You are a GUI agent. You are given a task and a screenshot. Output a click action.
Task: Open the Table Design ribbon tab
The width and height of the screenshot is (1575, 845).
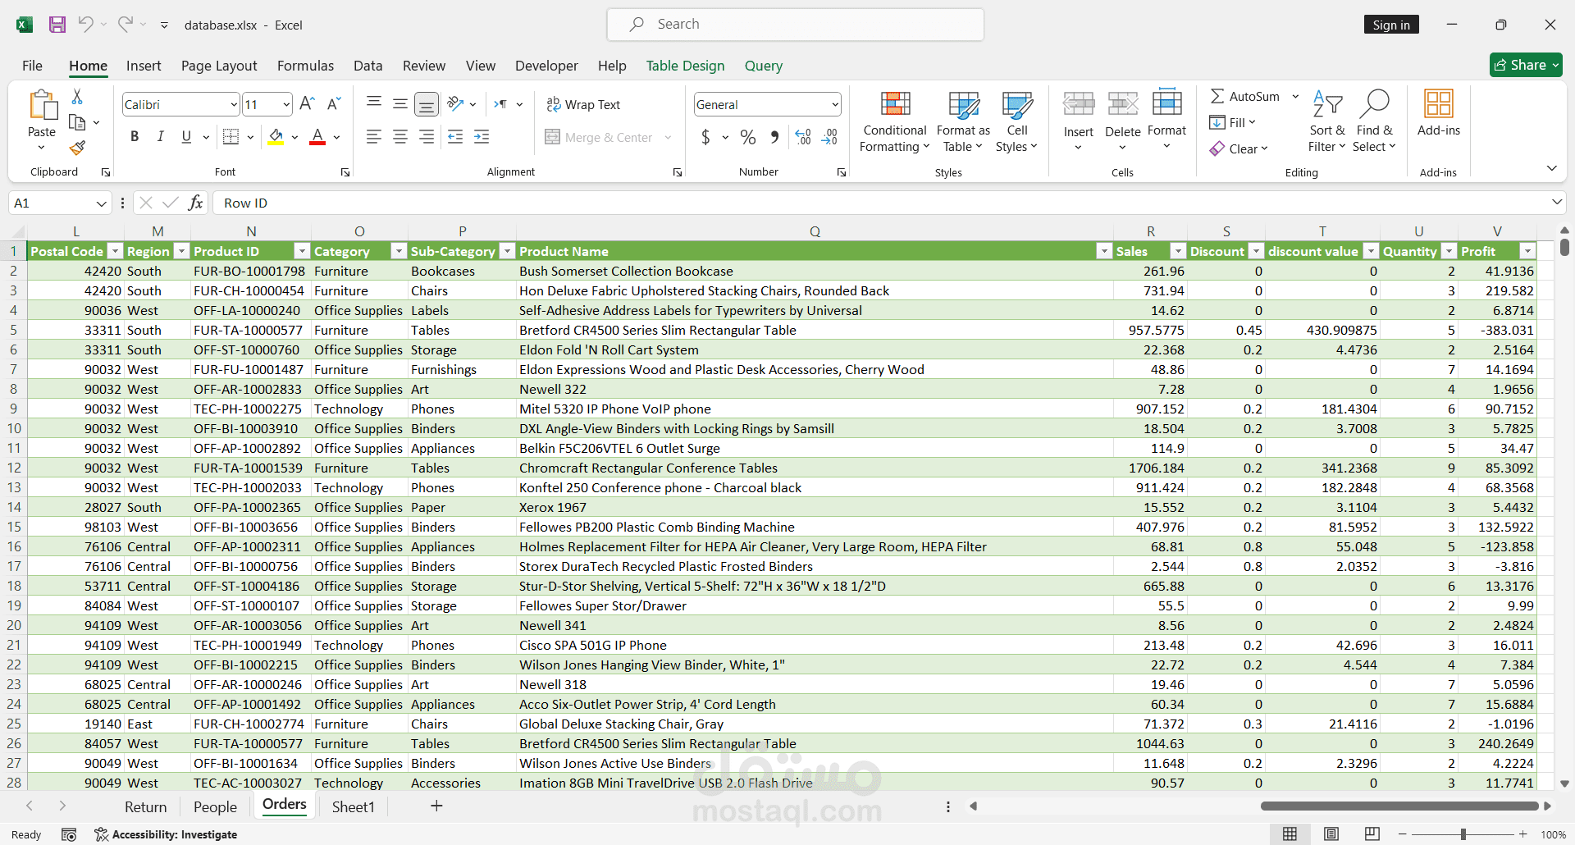coord(685,66)
